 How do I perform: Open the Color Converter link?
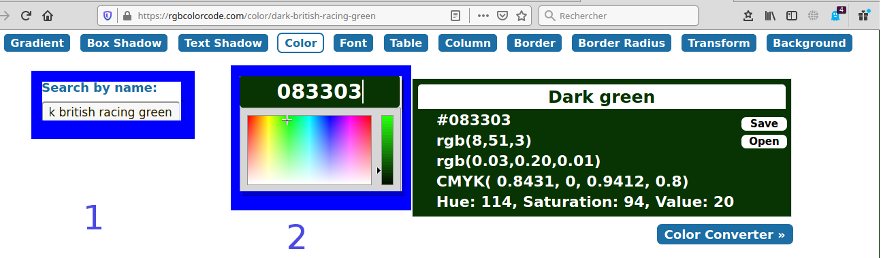pyautogui.click(x=725, y=234)
